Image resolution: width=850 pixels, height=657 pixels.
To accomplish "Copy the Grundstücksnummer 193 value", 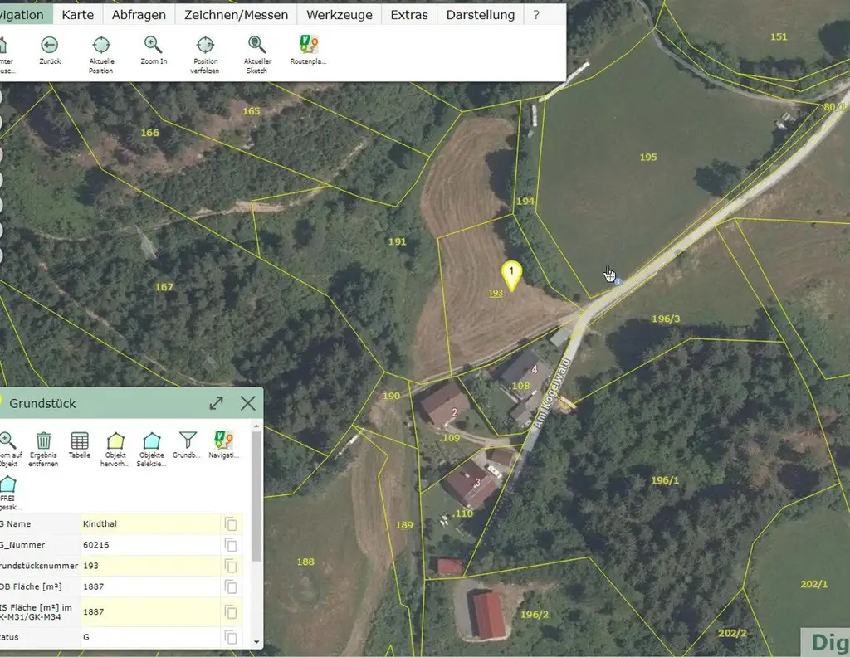I will click(x=231, y=566).
